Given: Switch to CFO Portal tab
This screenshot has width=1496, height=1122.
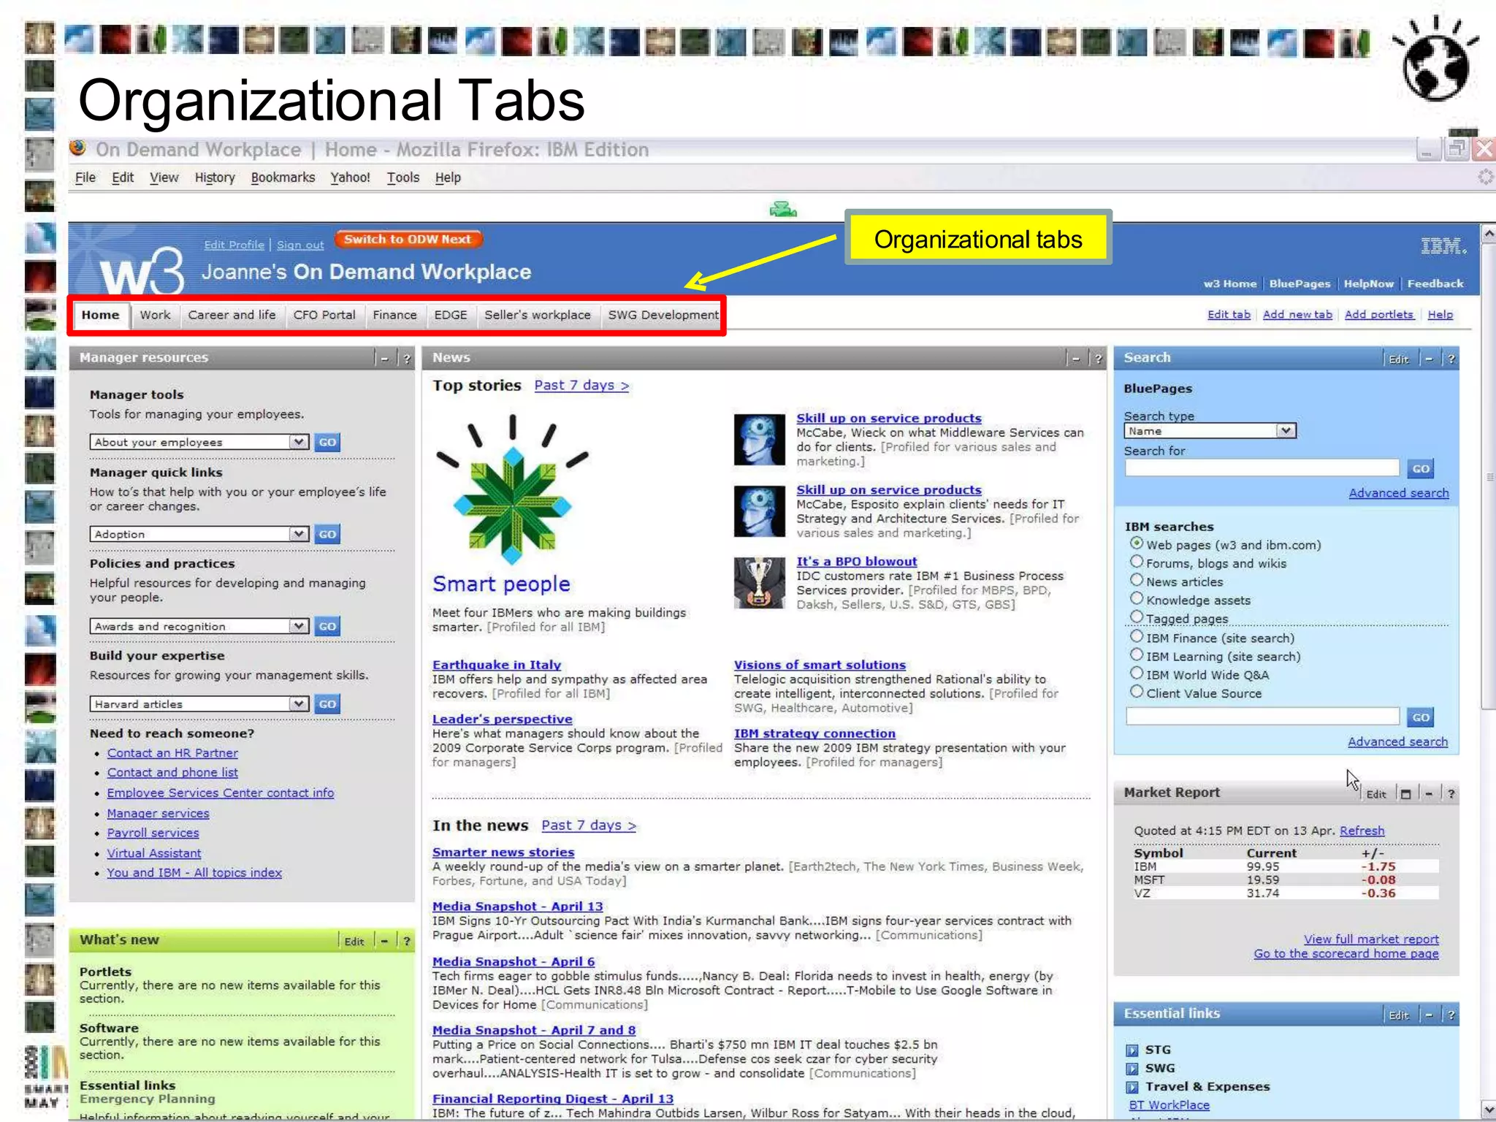Looking at the screenshot, I should coord(324,315).
